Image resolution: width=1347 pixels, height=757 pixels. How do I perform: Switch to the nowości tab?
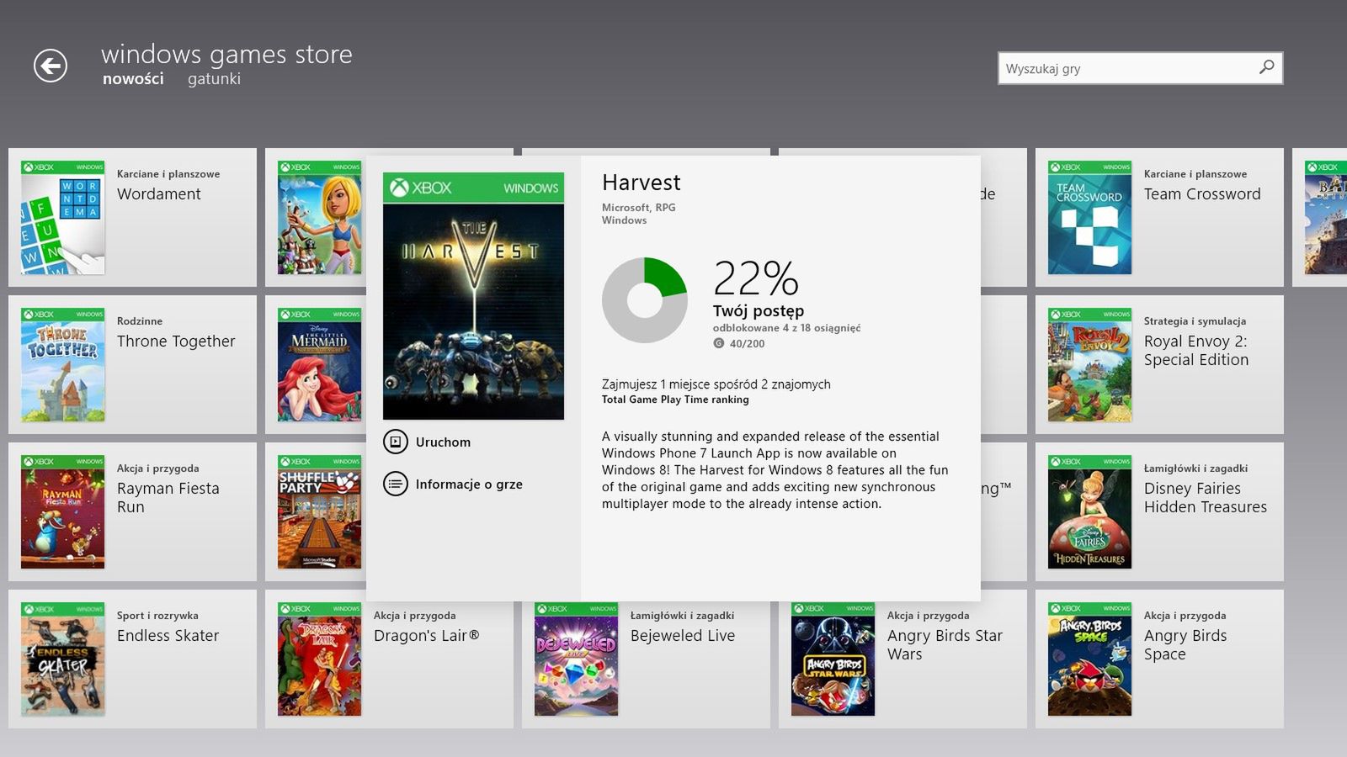pyautogui.click(x=133, y=79)
